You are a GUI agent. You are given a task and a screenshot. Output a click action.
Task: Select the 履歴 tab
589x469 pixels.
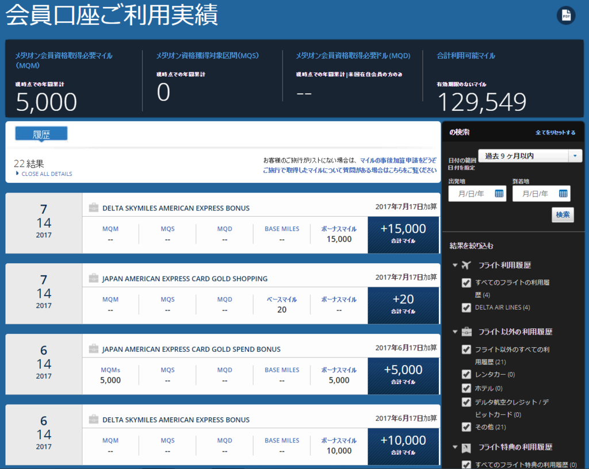point(41,134)
